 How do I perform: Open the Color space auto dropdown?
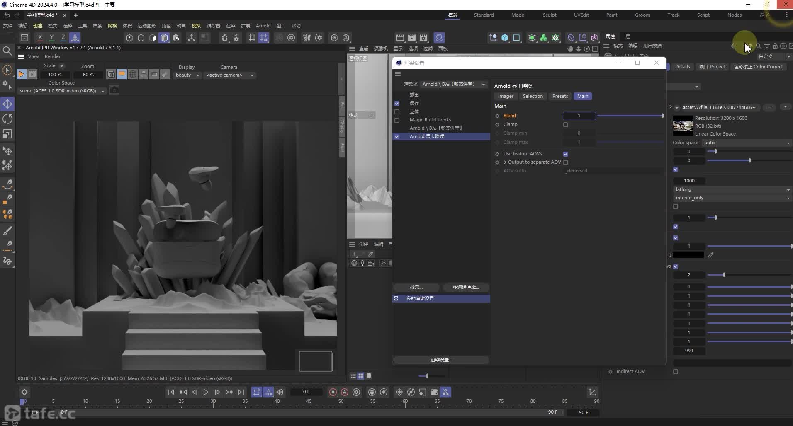tap(747, 143)
